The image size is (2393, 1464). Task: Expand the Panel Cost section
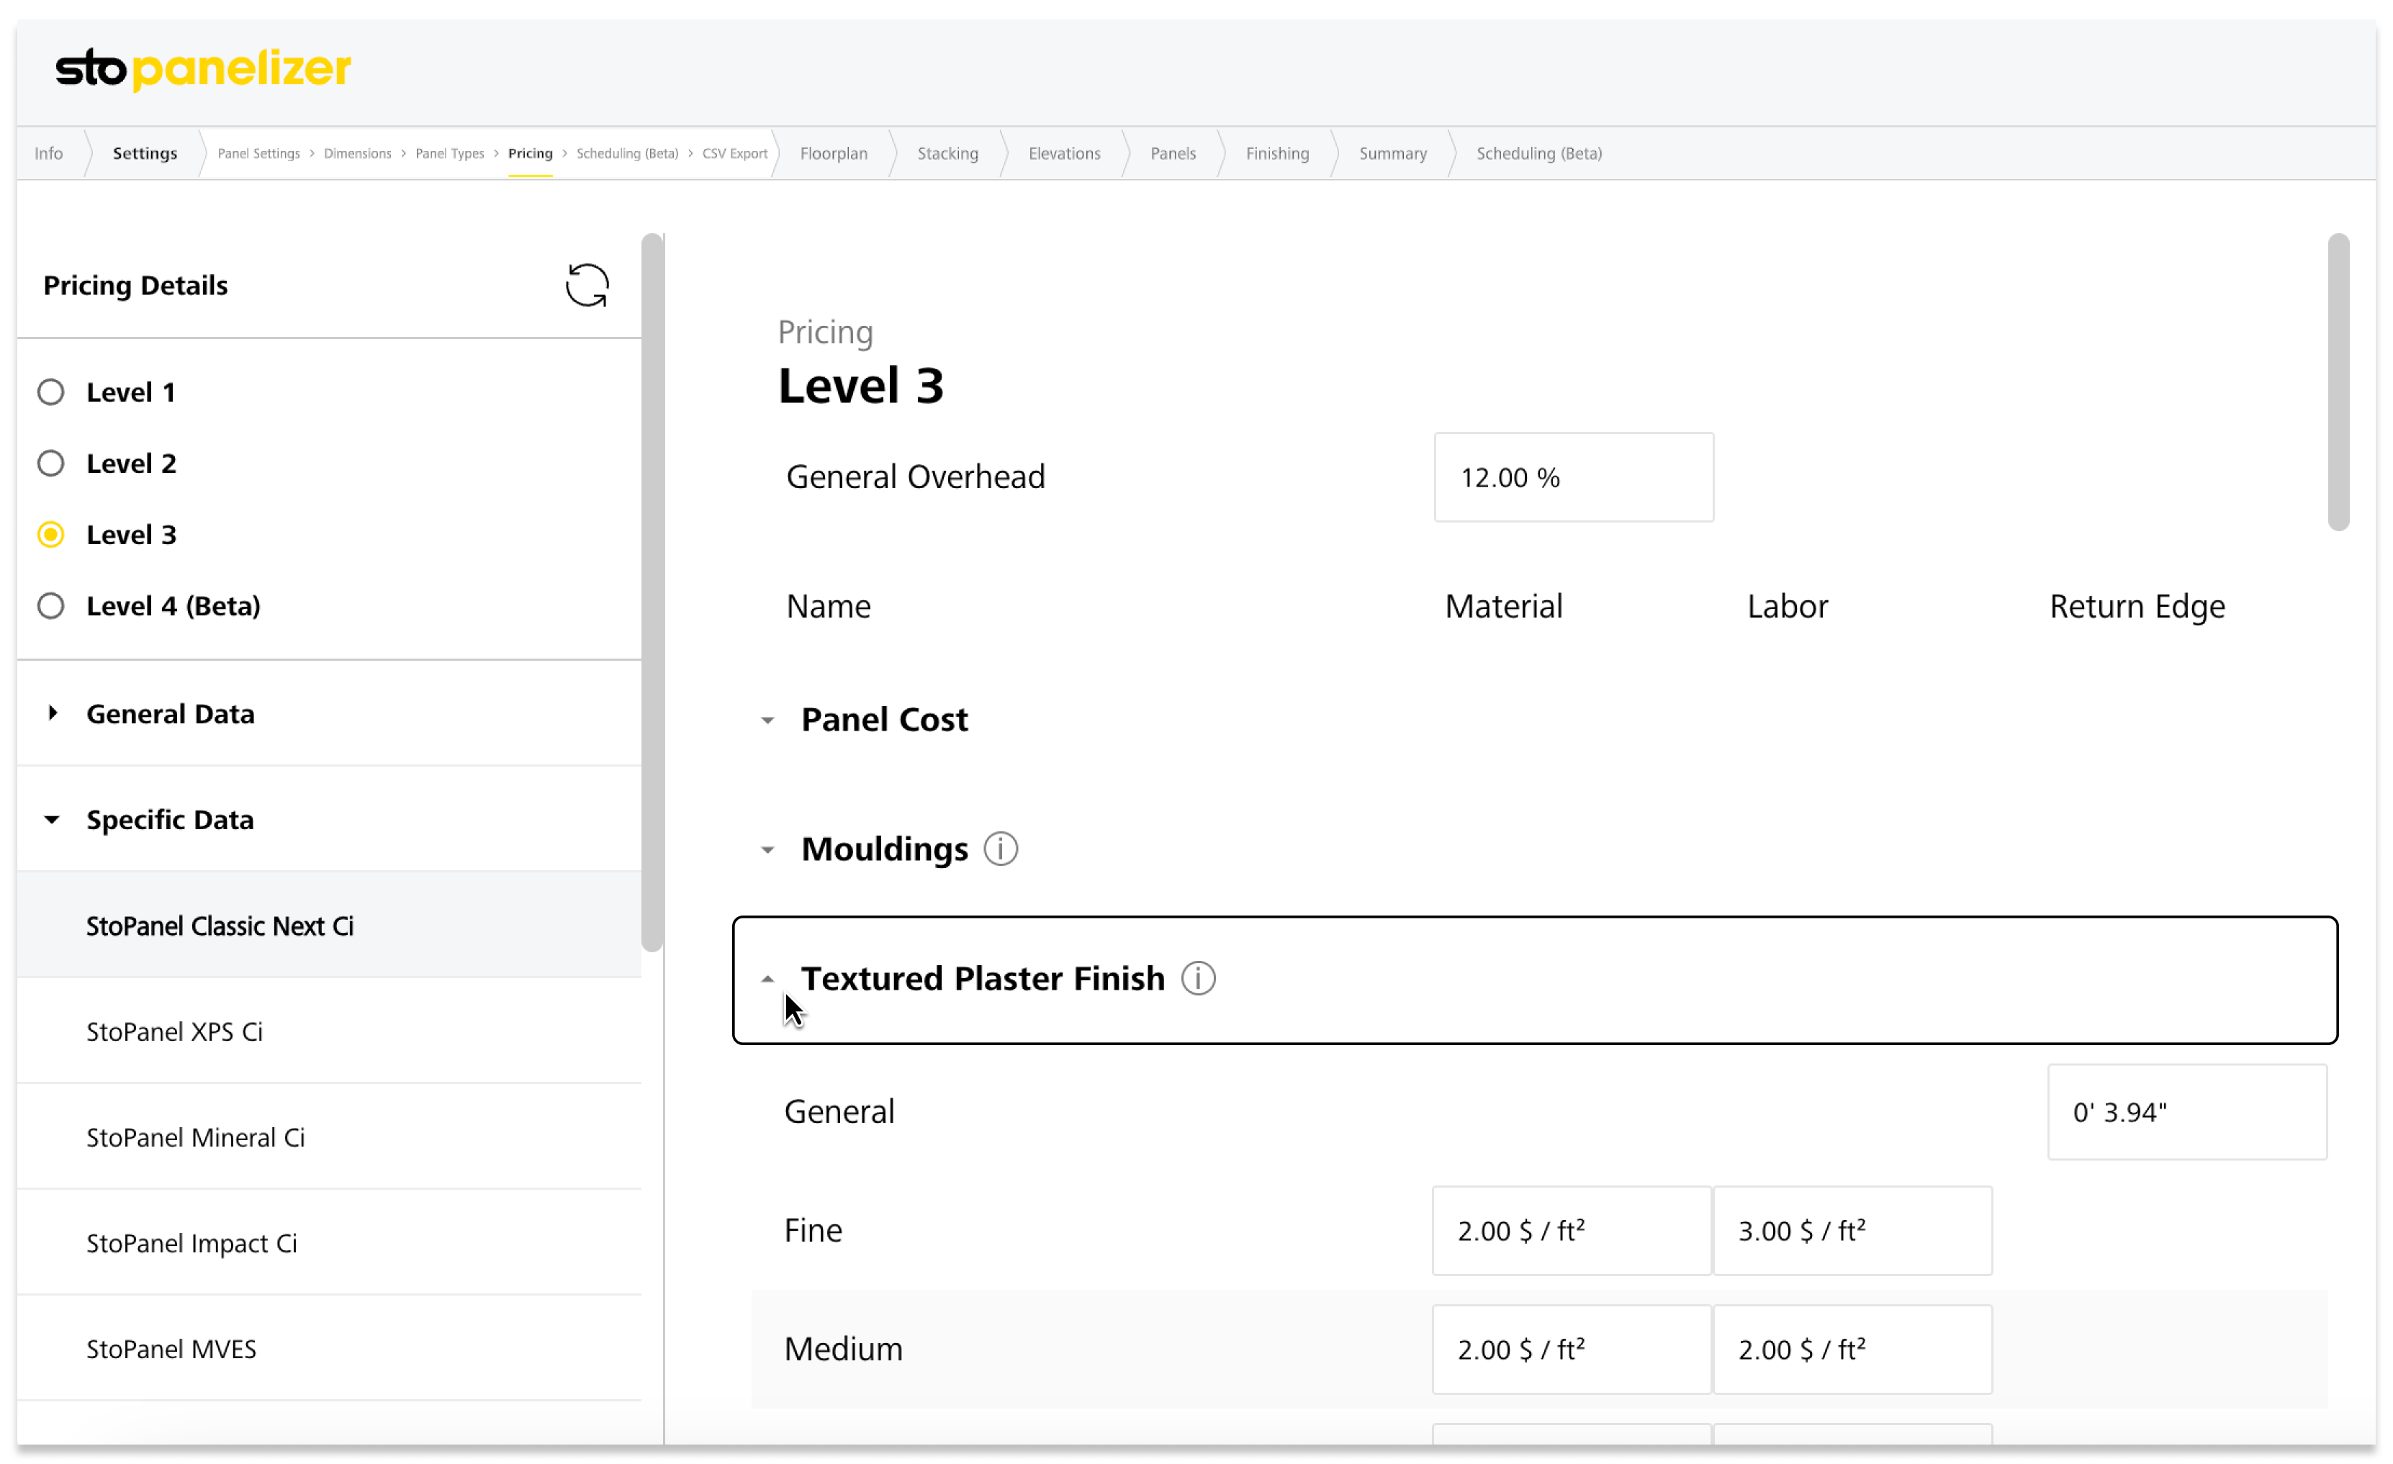(767, 720)
